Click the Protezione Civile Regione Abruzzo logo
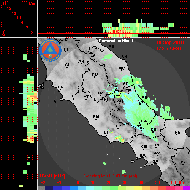Screen dimensions: 190x190 [x=50, y=50]
